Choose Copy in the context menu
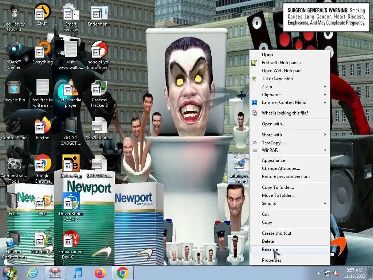The width and height of the screenshot is (373, 280). tap(290, 222)
